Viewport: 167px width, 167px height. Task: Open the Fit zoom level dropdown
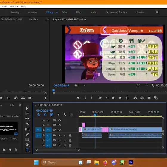click(80, 85)
